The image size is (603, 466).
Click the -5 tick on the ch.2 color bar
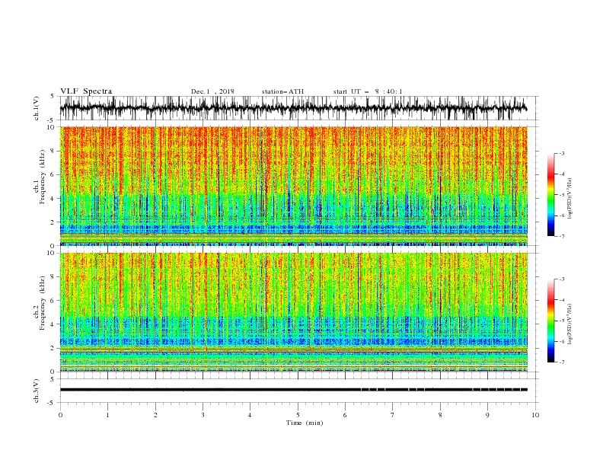(x=561, y=321)
